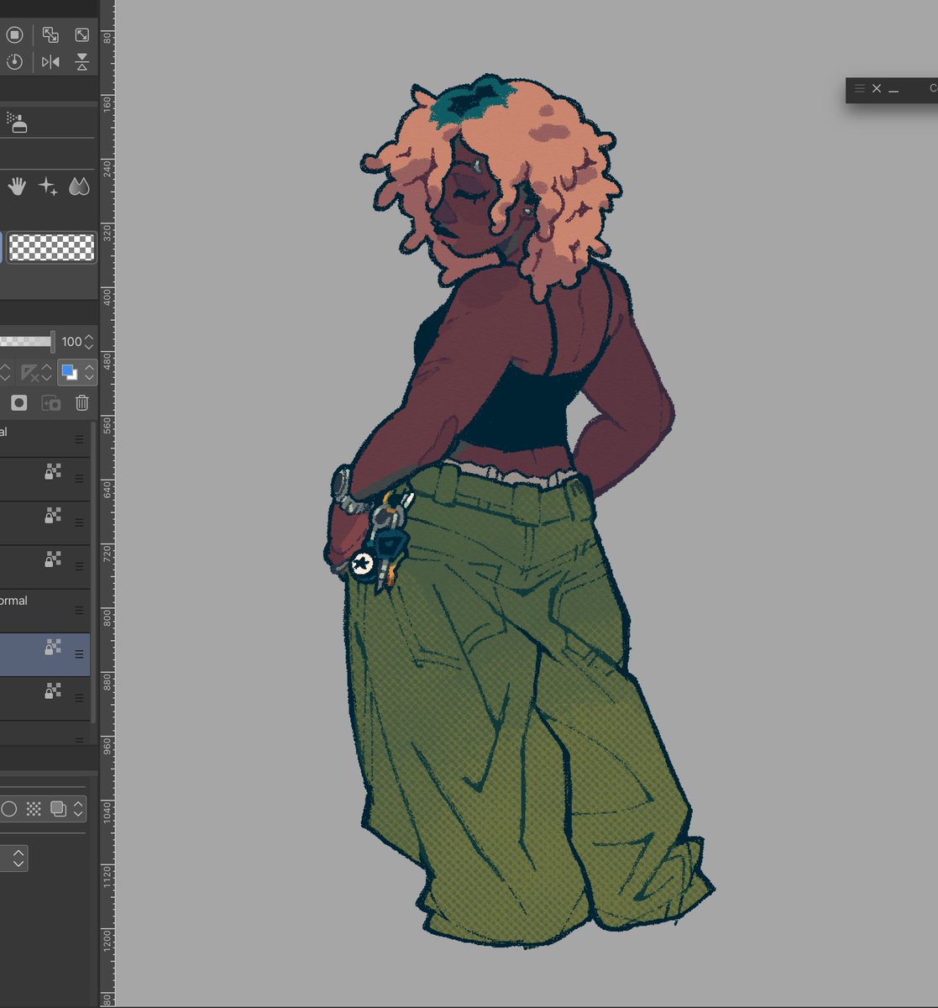The width and height of the screenshot is (938, 1008).
Task: Create a layer mask with circle icon
Action: click(18, 403)
